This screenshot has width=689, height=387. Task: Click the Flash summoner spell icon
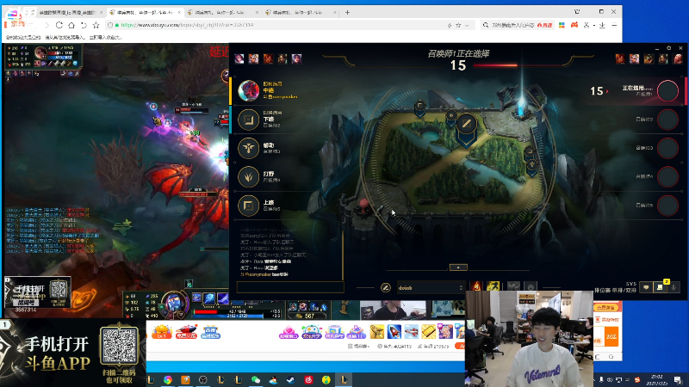coord(493,287)
